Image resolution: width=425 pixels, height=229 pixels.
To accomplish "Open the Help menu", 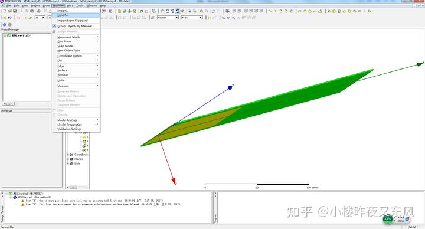I will tap(103, 5).
